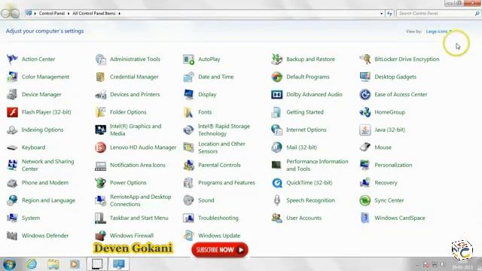The image size is (482, 271).
Task: Open the Region and Language link
Action: click(48, 200)
